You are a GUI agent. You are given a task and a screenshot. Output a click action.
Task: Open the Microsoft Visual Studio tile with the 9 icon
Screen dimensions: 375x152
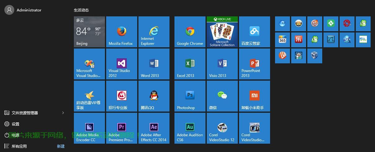tap(89, 64)
